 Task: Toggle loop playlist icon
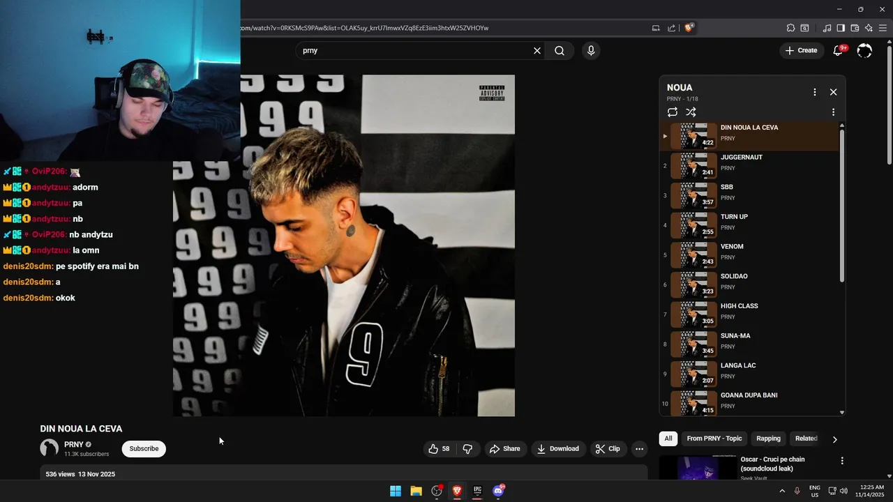(673, 112)
